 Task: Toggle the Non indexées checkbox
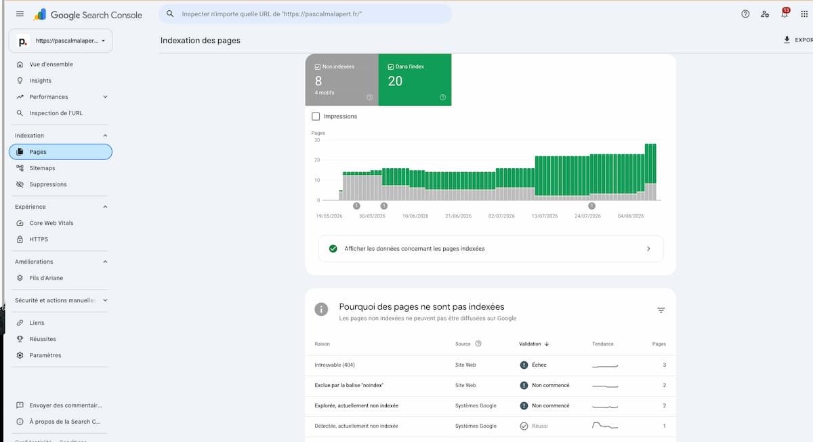pos(318,66)
